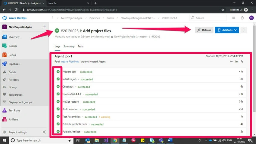Switch to the New Tab browser tab

tap(69, 3)
